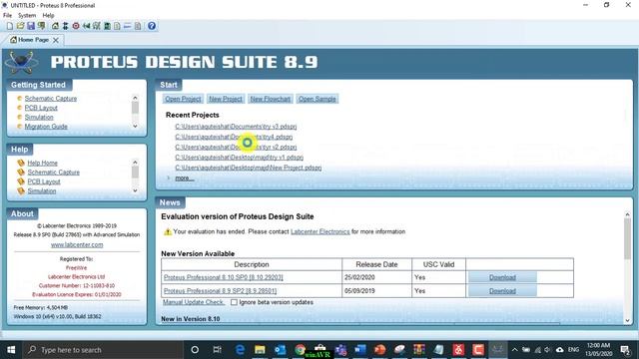Click the New Project button in Start
This screenshot has height=359, width=639.
click(x=226, y=99)
